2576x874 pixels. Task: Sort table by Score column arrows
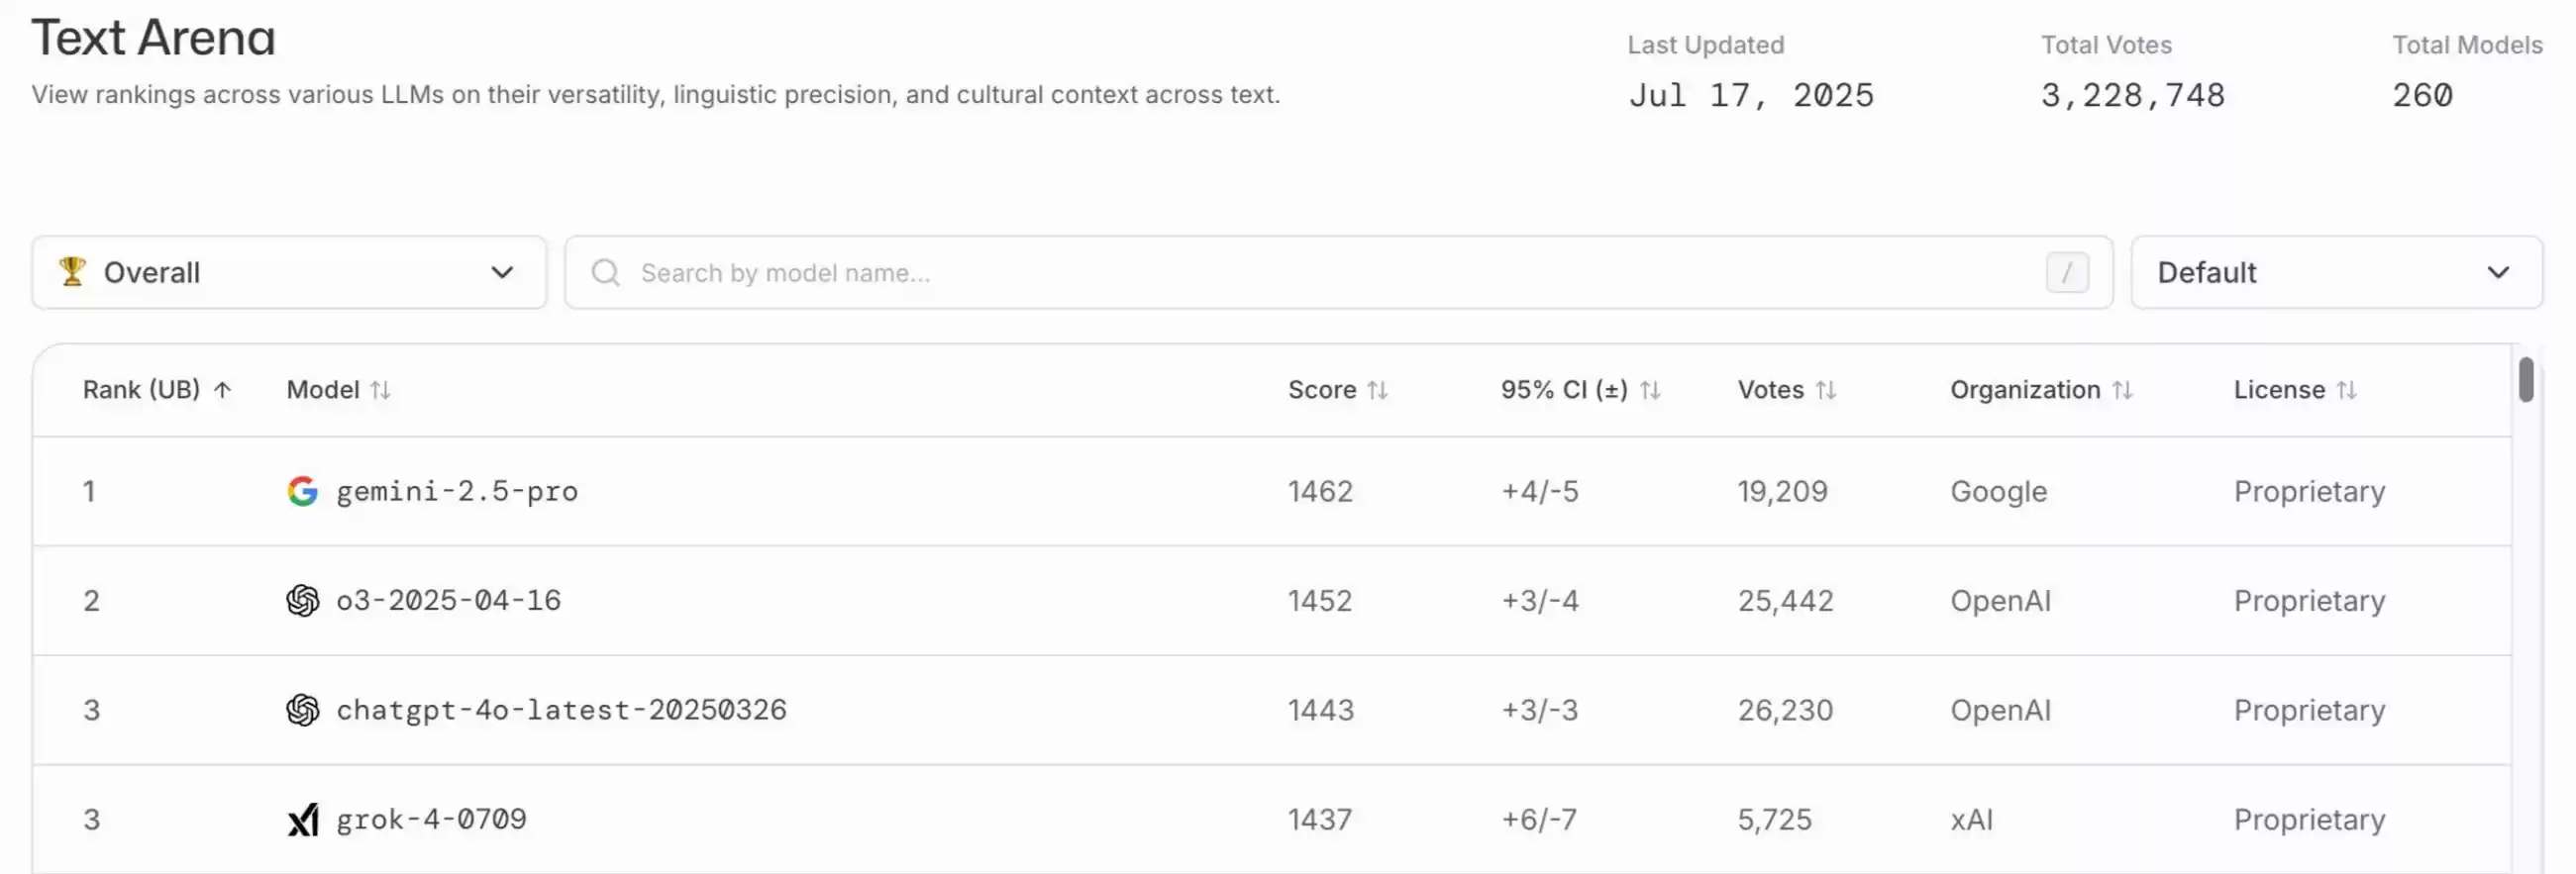tap(1377, 390)
